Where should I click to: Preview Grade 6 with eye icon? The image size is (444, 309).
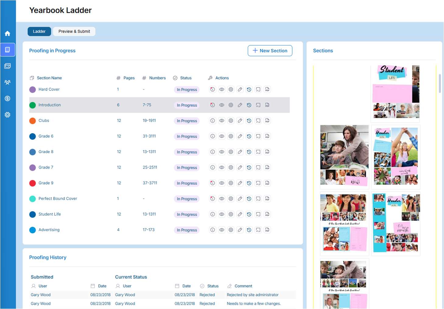[x=222, y=136]
